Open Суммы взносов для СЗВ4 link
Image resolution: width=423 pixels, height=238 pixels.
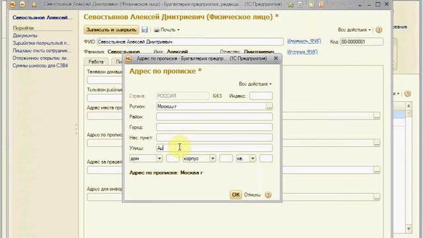pos(40,65)
